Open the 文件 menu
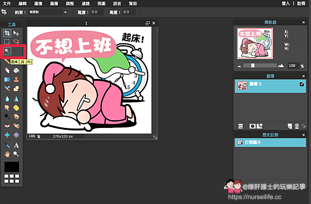311x204 pixels. [x=7, y=3]
